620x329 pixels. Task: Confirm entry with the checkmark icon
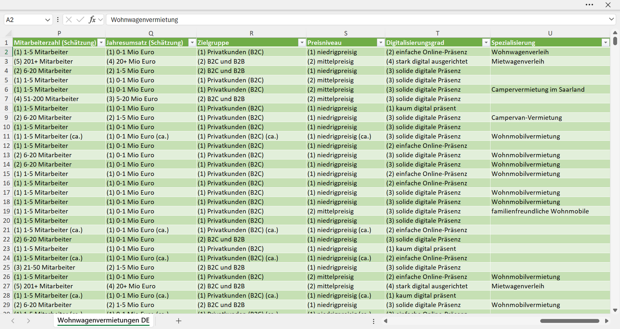tap(80, 20)
